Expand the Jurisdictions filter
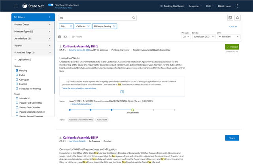This screenshot has width=253, height=166. pyautogui.click(x=32, y=38)
